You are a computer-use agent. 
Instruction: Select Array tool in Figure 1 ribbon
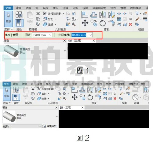[x=119, y=19]
